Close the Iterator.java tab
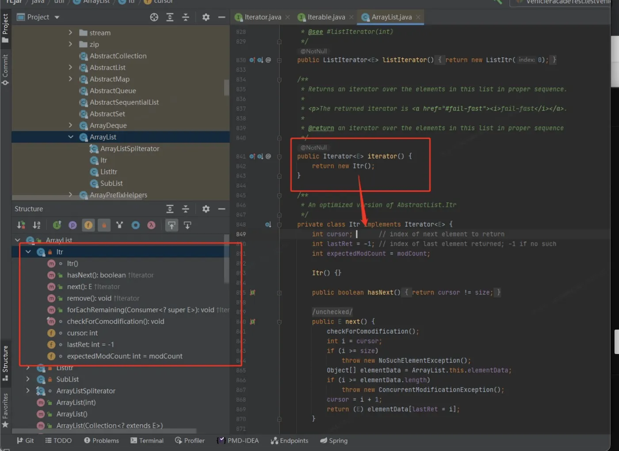 288,17
